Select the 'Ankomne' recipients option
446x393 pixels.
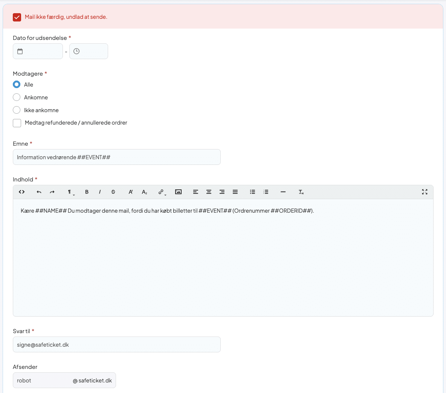pyautogui.click(x=17, y=97)
